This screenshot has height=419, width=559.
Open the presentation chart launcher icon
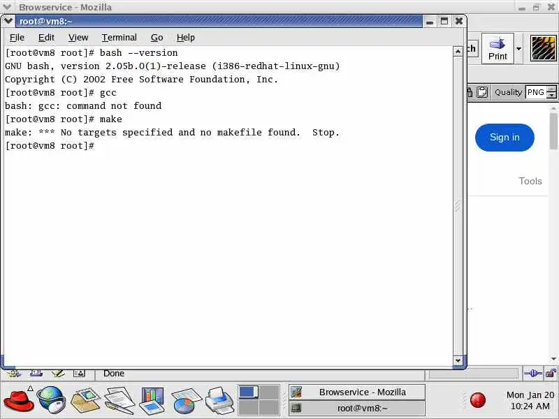[152, 400]
